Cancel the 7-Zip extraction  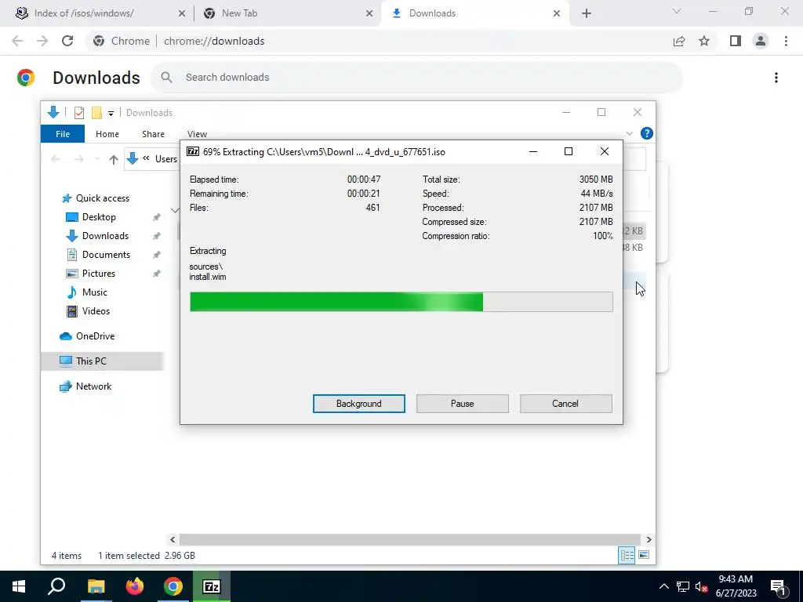[x=565, y=404]
